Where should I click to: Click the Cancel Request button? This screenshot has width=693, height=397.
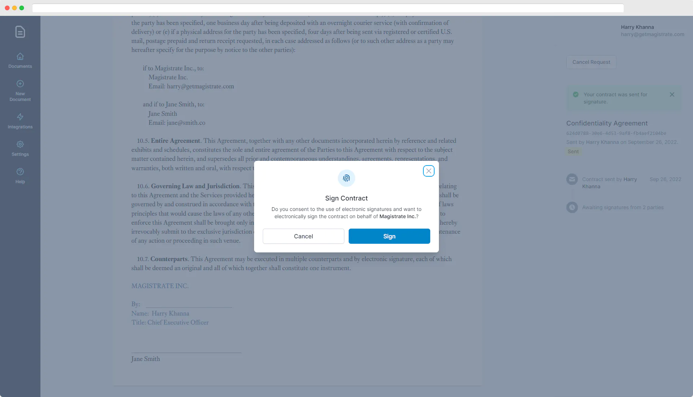[591, 62]
